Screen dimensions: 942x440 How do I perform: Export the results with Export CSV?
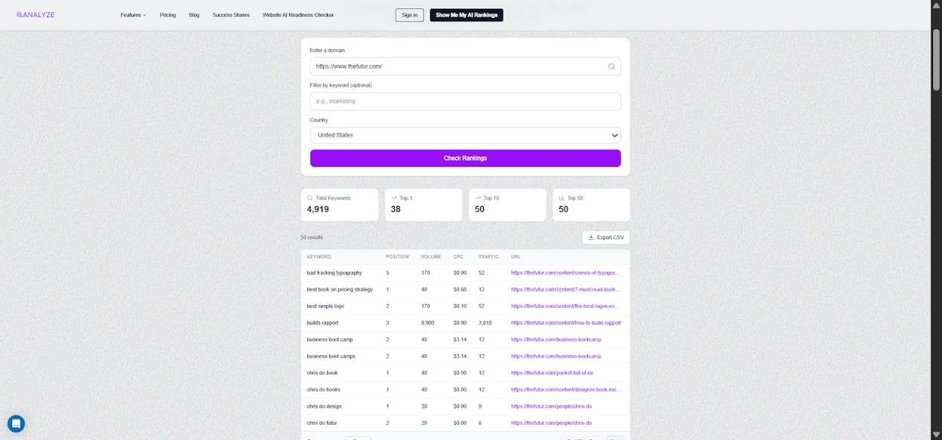coord(605,237)
